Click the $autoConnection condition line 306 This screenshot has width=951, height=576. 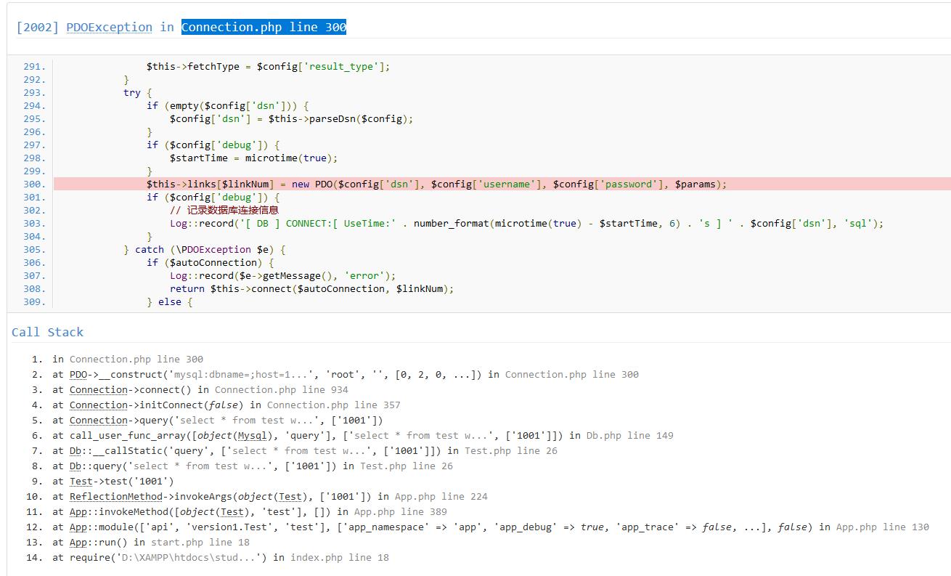tap(211, 262)
